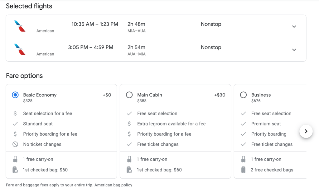Click American Airlines logo on AUA–MIA flight
Viewport: 319px width, 192px height.
[x=20, y=50]
